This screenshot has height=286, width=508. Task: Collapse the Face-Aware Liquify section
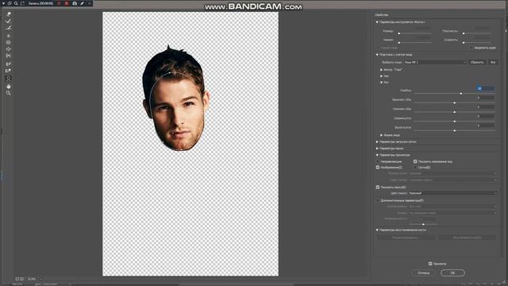click(377, 55)
